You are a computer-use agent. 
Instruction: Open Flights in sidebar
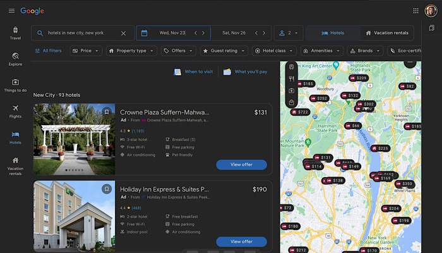tap(15, 111)
